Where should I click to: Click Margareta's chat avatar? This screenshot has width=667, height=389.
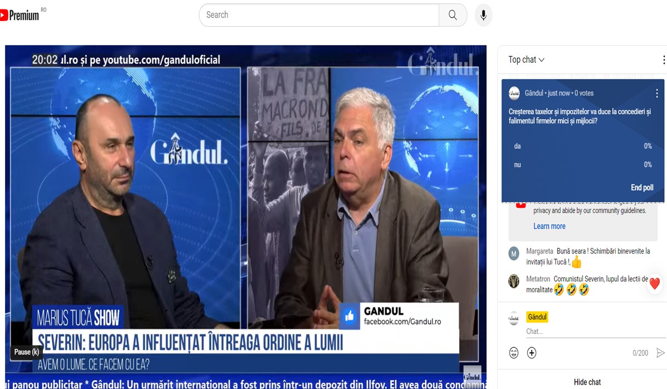tap(514, 254)
